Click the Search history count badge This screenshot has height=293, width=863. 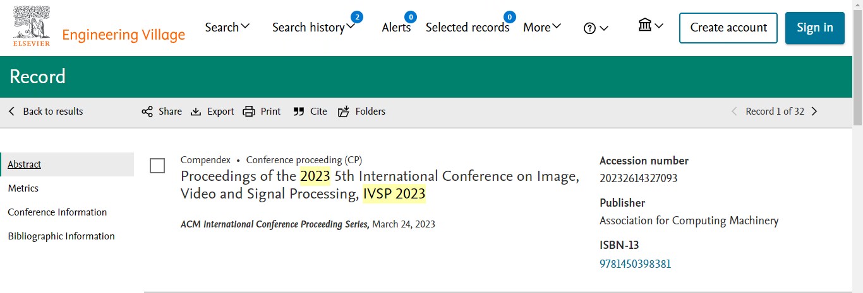(x=357, y=17)
